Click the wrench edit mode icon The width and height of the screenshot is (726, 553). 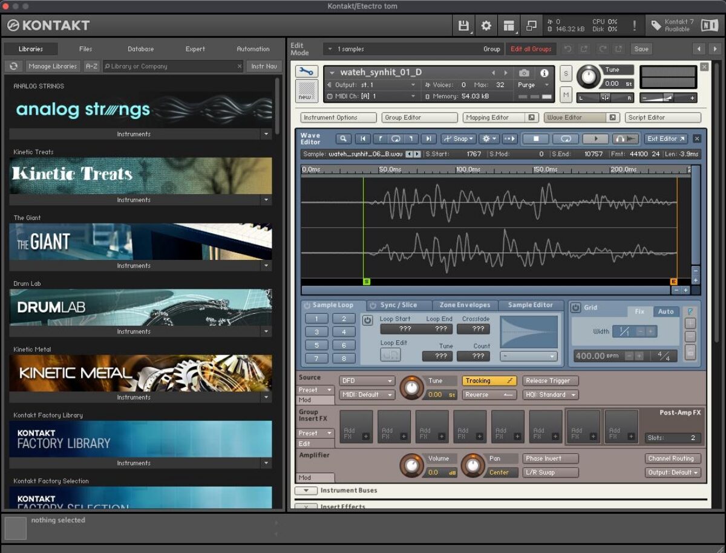(307, 71)
